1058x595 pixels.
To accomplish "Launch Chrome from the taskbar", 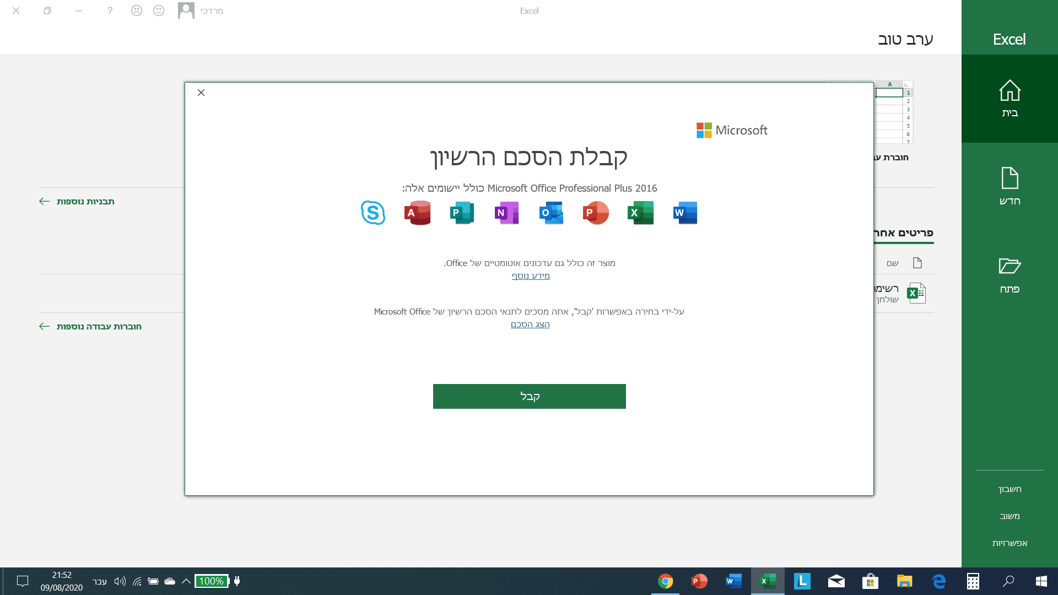I will point(665,581).
